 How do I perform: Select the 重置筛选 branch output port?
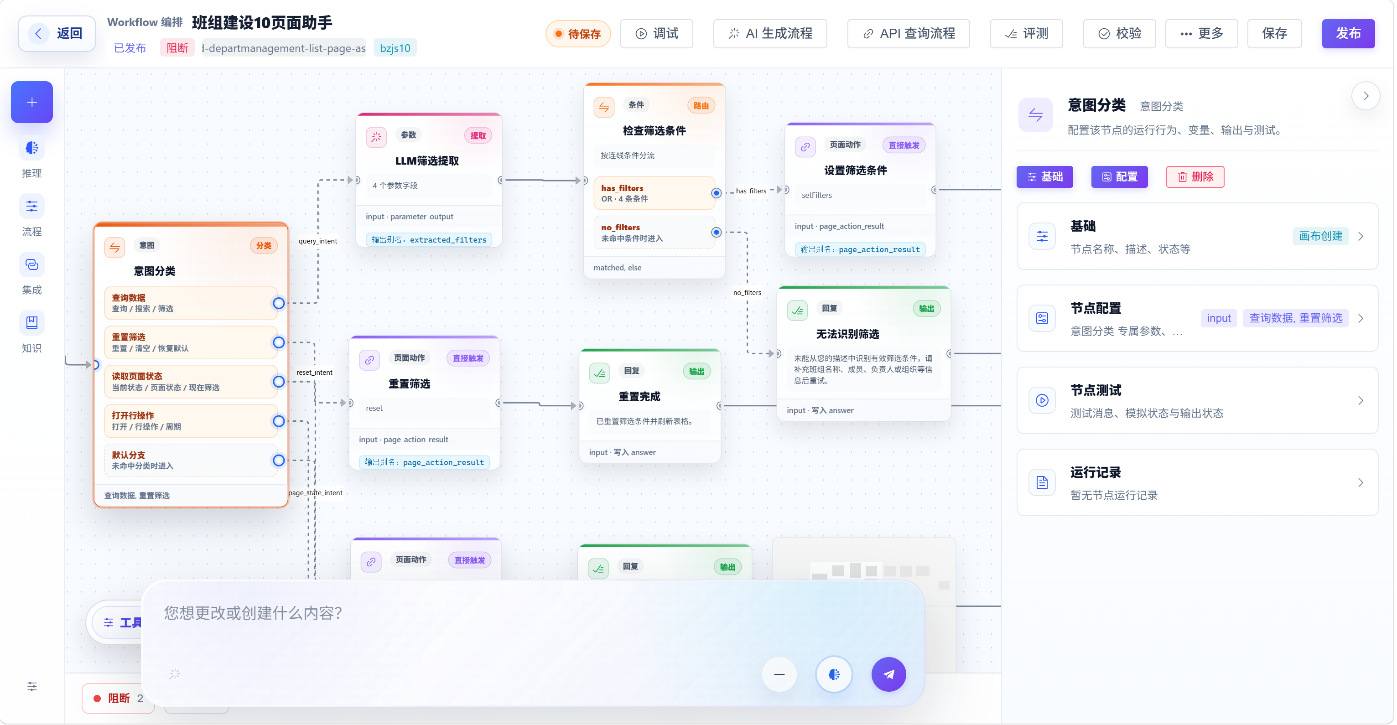coord(279,343)
